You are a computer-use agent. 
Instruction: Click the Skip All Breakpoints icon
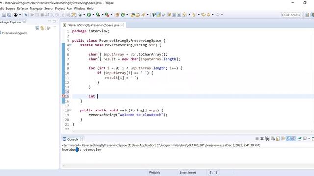pyautogui.click(x=26, y=15)
